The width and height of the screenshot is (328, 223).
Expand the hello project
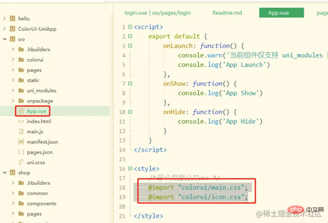pyautogui.click(x=5, y=18)
